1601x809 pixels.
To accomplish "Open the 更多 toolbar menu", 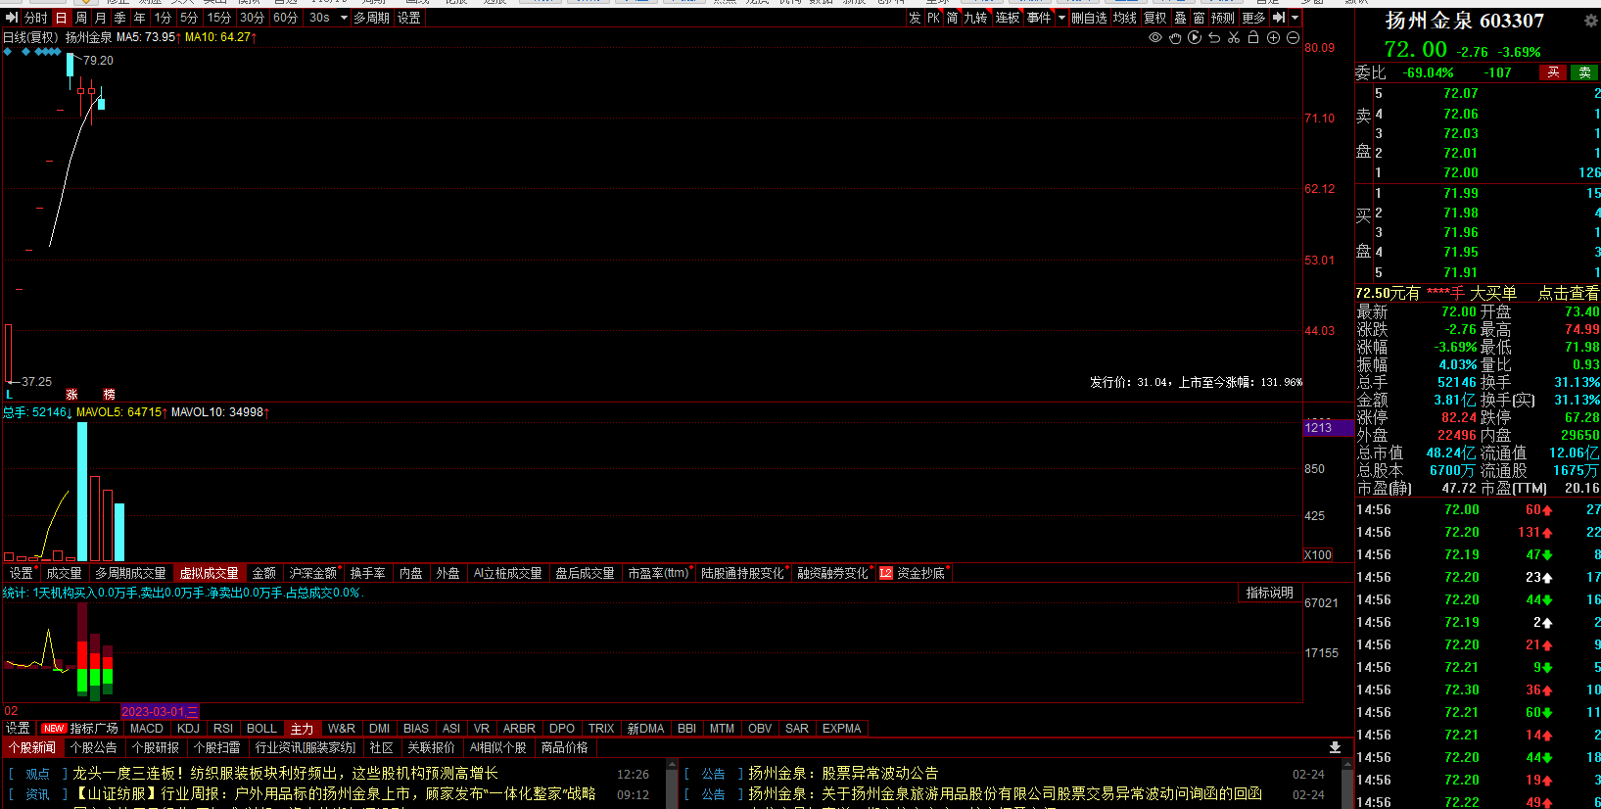I will (x=1253, y=18).
